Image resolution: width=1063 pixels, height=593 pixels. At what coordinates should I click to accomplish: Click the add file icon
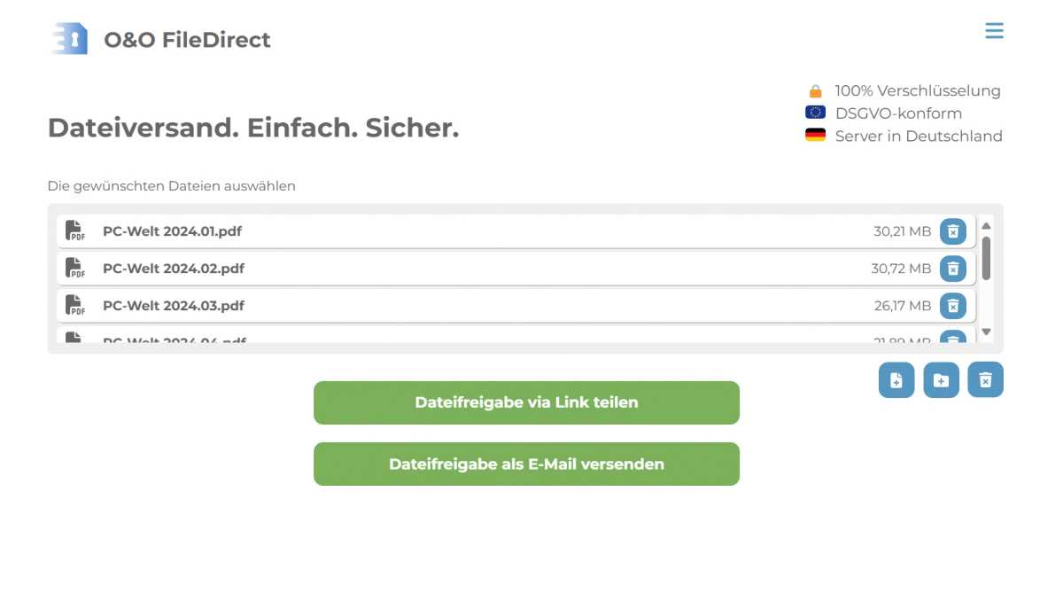[896, 379]
